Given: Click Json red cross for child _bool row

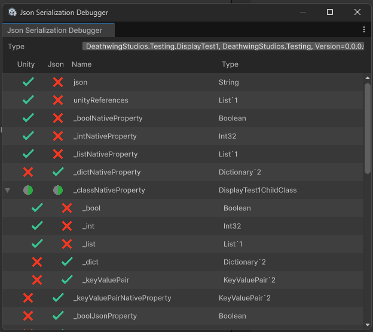Looking at the screenshot, I should point(67,208).
